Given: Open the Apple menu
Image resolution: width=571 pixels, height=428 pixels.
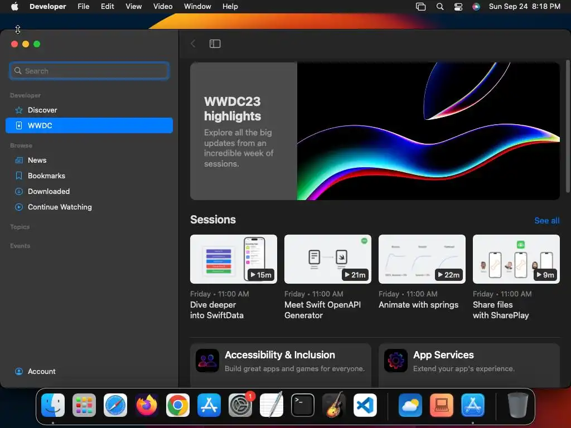Looking at the screenshot, I should coord(14,6).
